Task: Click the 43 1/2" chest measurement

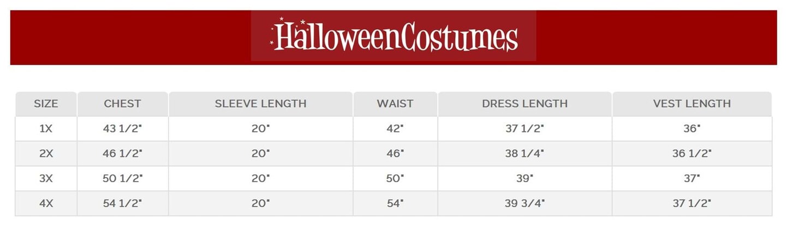Action: tap(122, 129)
